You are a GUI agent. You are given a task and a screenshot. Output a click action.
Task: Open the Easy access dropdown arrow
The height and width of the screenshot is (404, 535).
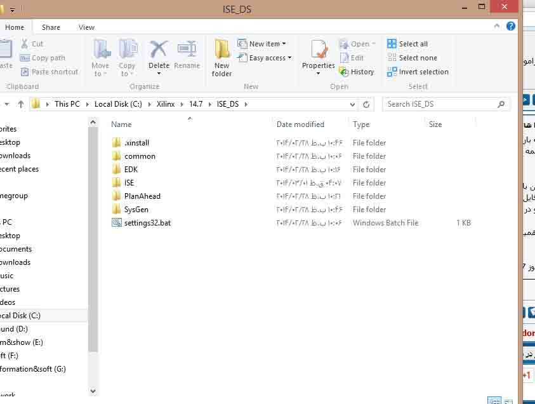click(289, 58)
